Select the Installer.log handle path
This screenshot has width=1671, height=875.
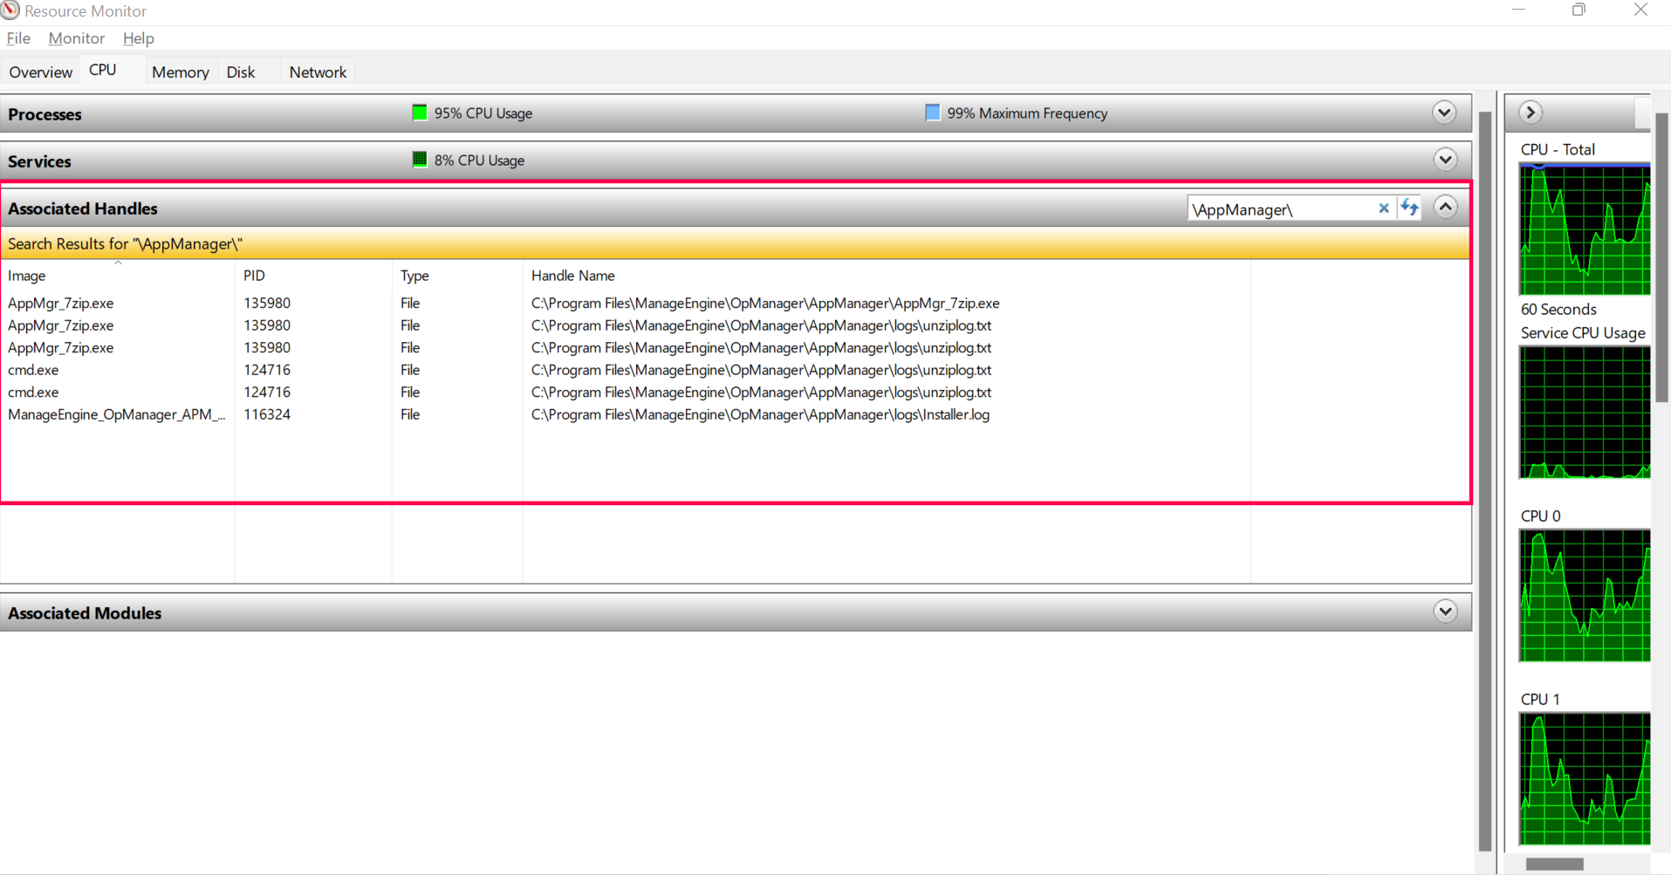pos(760,414)
